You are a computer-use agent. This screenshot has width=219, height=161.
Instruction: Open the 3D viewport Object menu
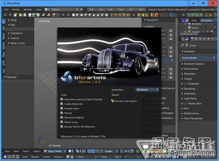click(x=37, y=151)
